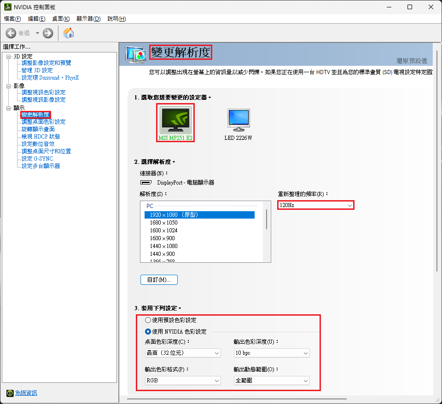Click the Back arrow button
Viewport: 442px width, 404px height.
coord(11,33)
